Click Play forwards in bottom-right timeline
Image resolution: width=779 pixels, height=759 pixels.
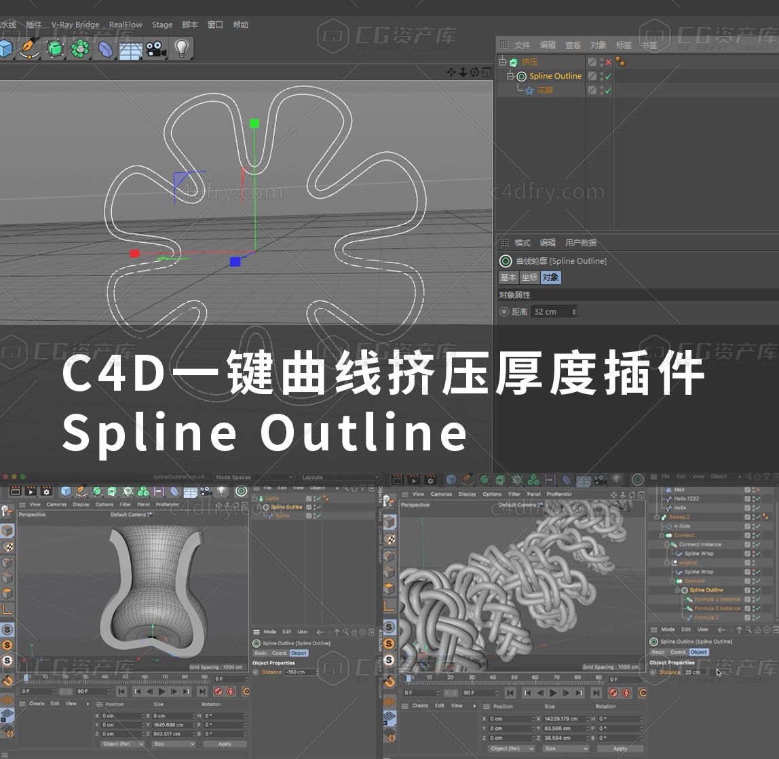pos(553,693)
